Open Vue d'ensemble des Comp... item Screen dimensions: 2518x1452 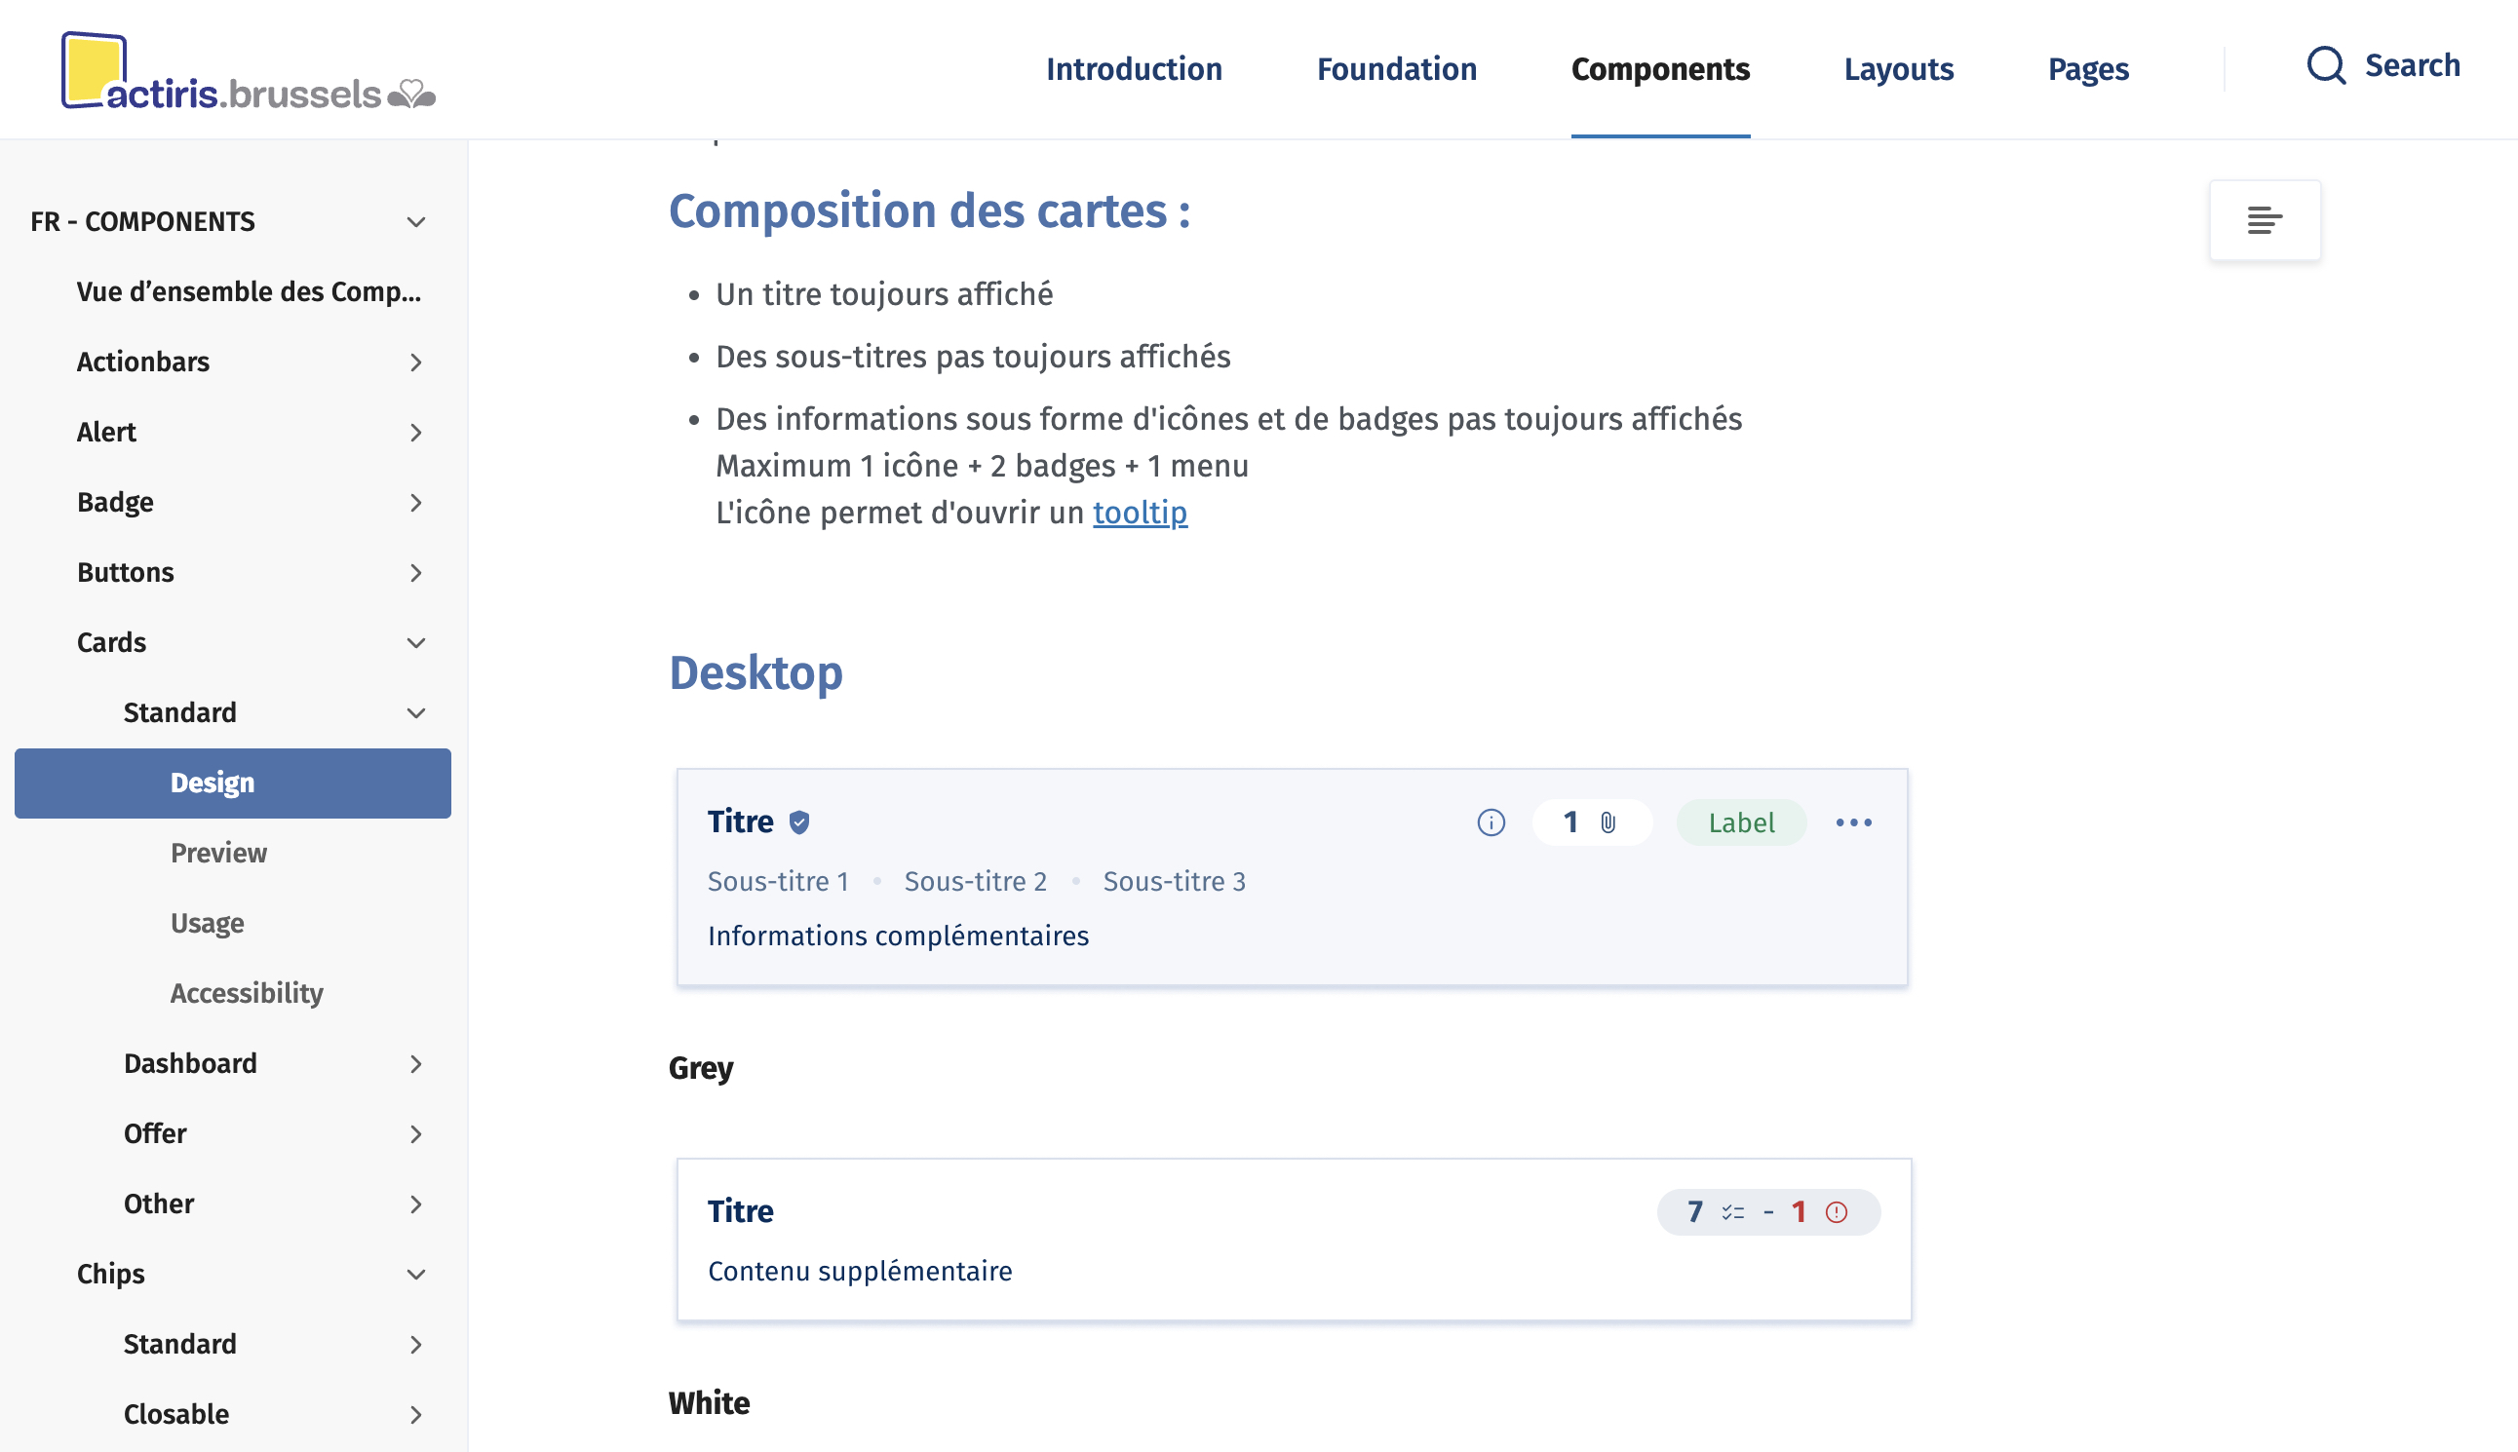click(x=249, y=291)
